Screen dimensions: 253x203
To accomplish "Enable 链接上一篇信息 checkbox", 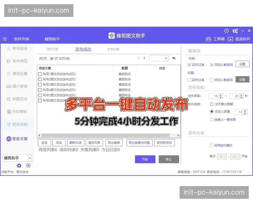I will [212, 120].
